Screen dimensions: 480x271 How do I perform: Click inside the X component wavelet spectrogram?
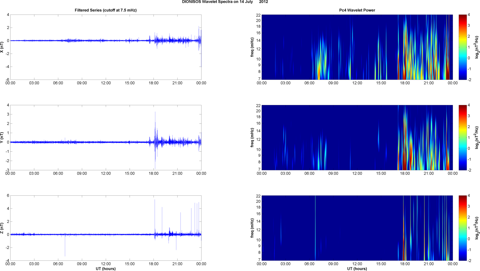point(357,47)
